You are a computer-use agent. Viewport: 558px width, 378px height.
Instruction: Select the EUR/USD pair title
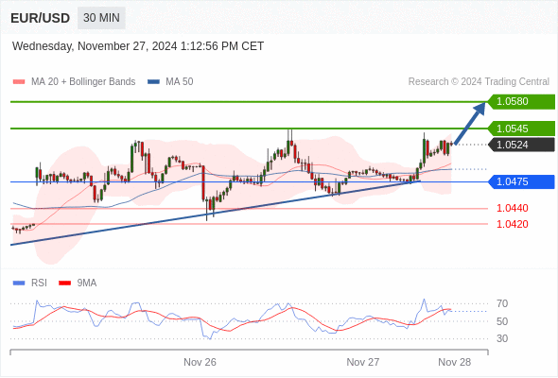point(41,18)
